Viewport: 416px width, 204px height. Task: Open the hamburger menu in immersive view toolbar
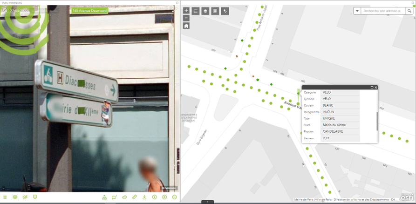(x=5, y=197)
